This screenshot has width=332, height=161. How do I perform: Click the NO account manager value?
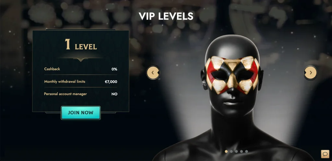coord(114,94)
